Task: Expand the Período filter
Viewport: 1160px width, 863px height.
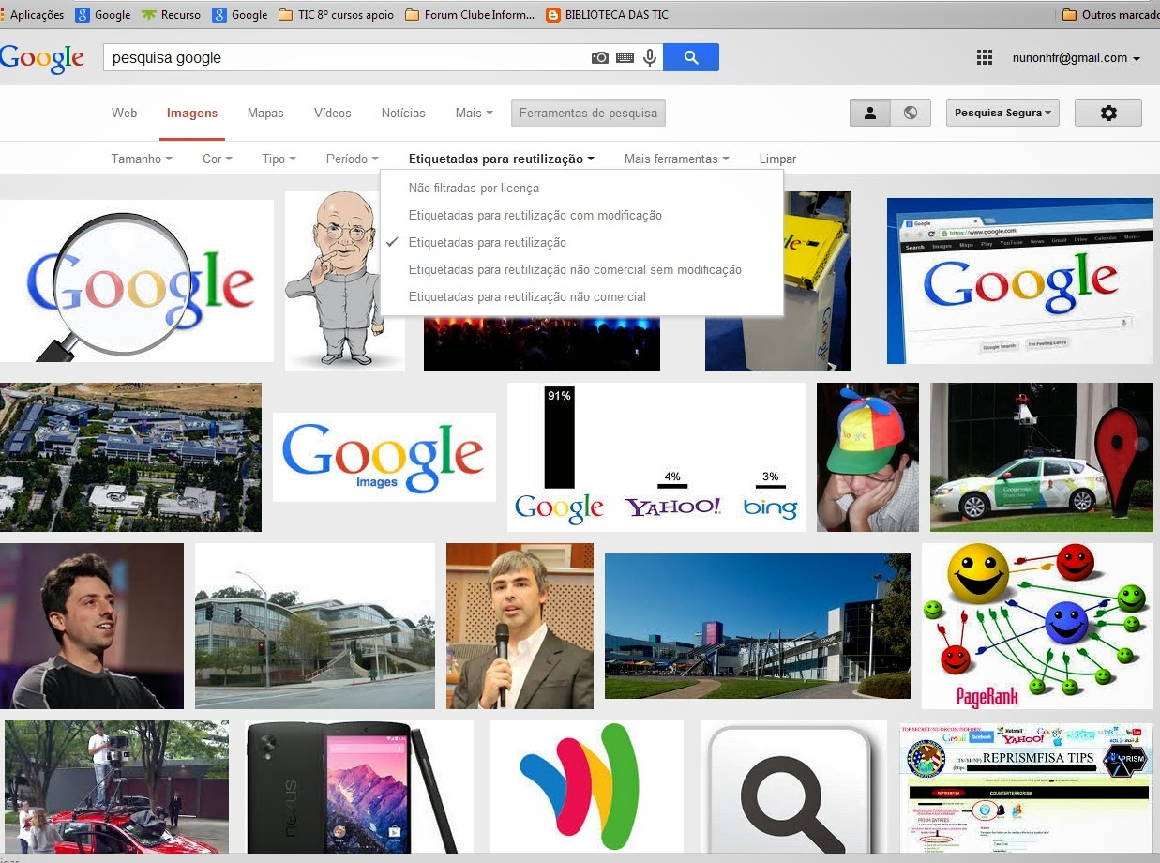Action: (353, 159)
